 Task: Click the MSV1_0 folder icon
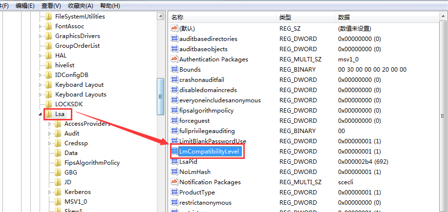pyautogui.click(x=58, y=201)
